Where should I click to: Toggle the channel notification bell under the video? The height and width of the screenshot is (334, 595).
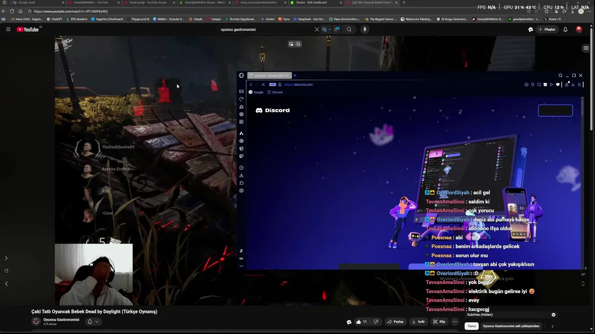pyautogui.click(x=90, y=321)
